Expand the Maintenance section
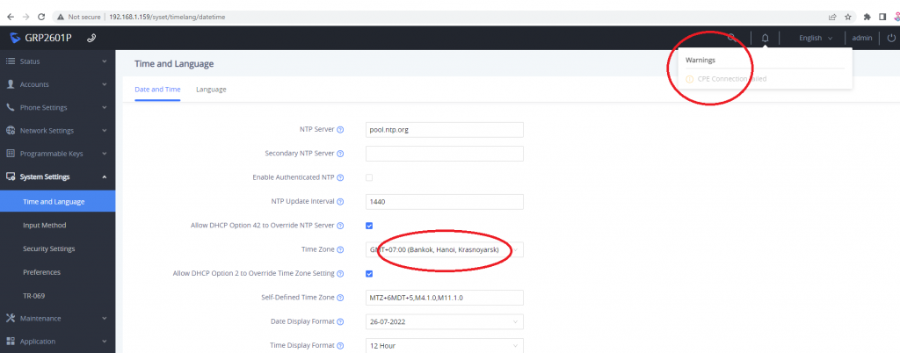 [105, 318]
